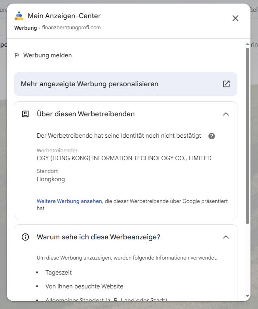Click the Um diese Werbung anzuzeigen explanation text
Viewport: 258px width, 309px height.
[x=127, y=258]
